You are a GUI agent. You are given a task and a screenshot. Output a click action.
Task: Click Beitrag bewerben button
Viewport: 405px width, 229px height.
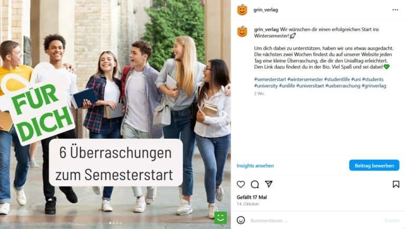(x=374, y=165)
